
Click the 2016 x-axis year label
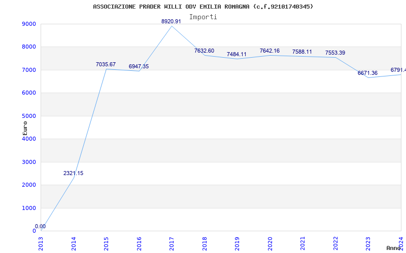tap(139, 243)
